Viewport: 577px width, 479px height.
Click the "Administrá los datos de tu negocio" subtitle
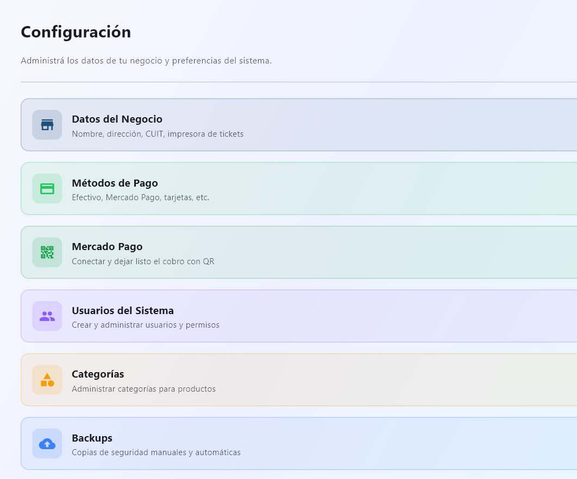[x=146, y=61]
